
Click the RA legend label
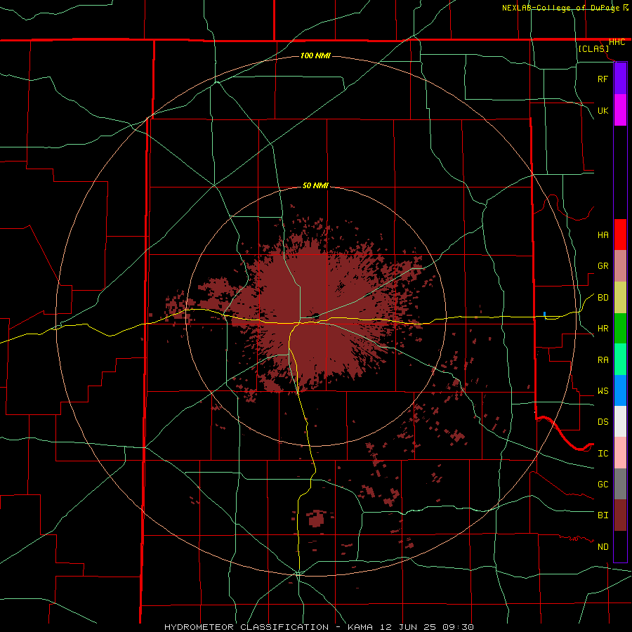(603, 360)
